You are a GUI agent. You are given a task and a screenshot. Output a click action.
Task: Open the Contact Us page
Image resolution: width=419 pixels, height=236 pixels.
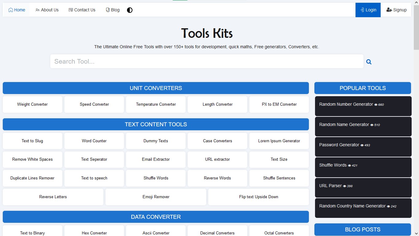coord(82,10)
